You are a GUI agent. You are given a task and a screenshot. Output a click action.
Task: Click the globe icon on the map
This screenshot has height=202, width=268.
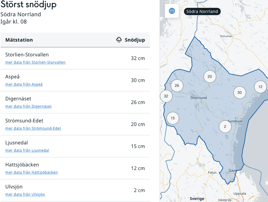(172, 11)
